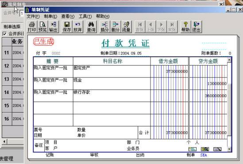Open 查询 (Query) binoculars icon
The width and height of the screenshot is (243, 164).
(x=91, y=27)
